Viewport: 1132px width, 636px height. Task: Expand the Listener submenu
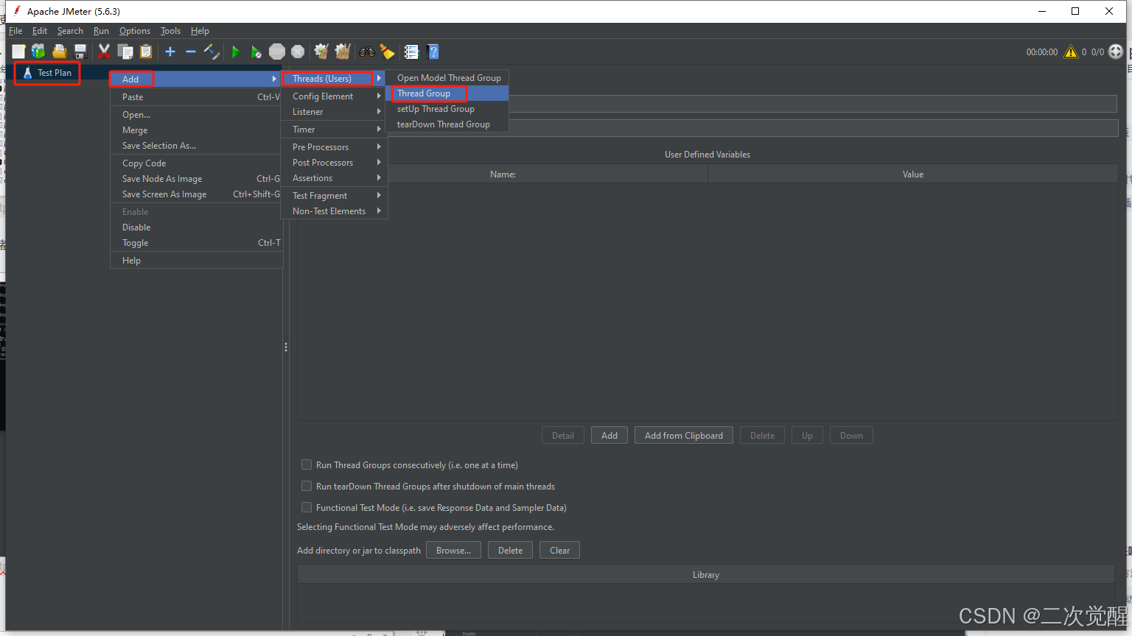click(x=334, y=112)
